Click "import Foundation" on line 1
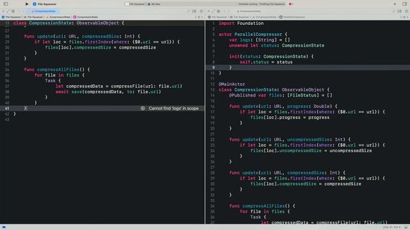Image resolution: width=410 pixels, height=230 pixels. pos(241,23)
